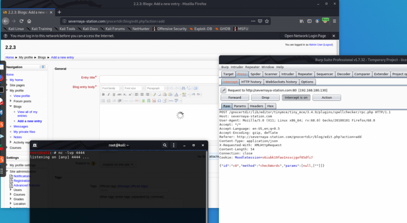
Task: Open the HTML source editor icon
Action: click(171, 101)
